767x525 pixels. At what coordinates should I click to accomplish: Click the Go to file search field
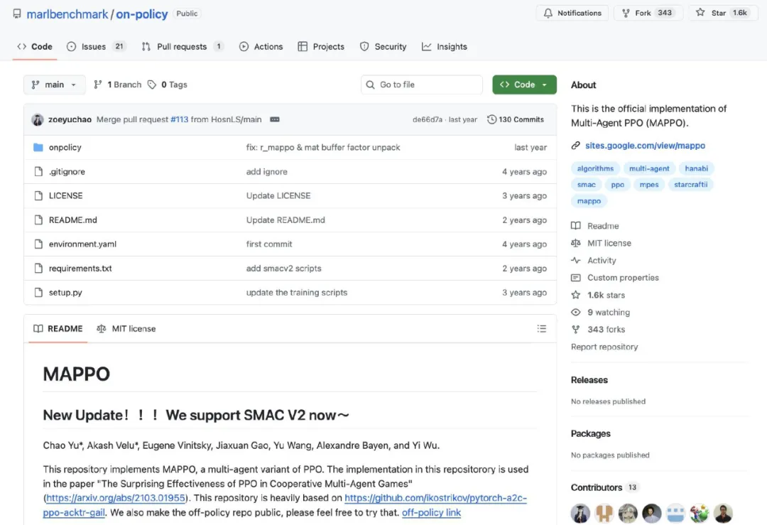[x=422, y=85]
